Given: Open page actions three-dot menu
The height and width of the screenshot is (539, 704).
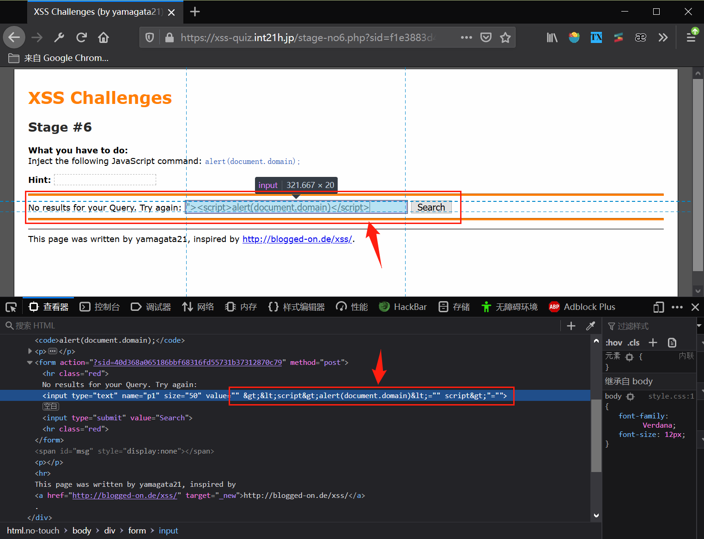Looking at the screenshot, I should (467, 37).
